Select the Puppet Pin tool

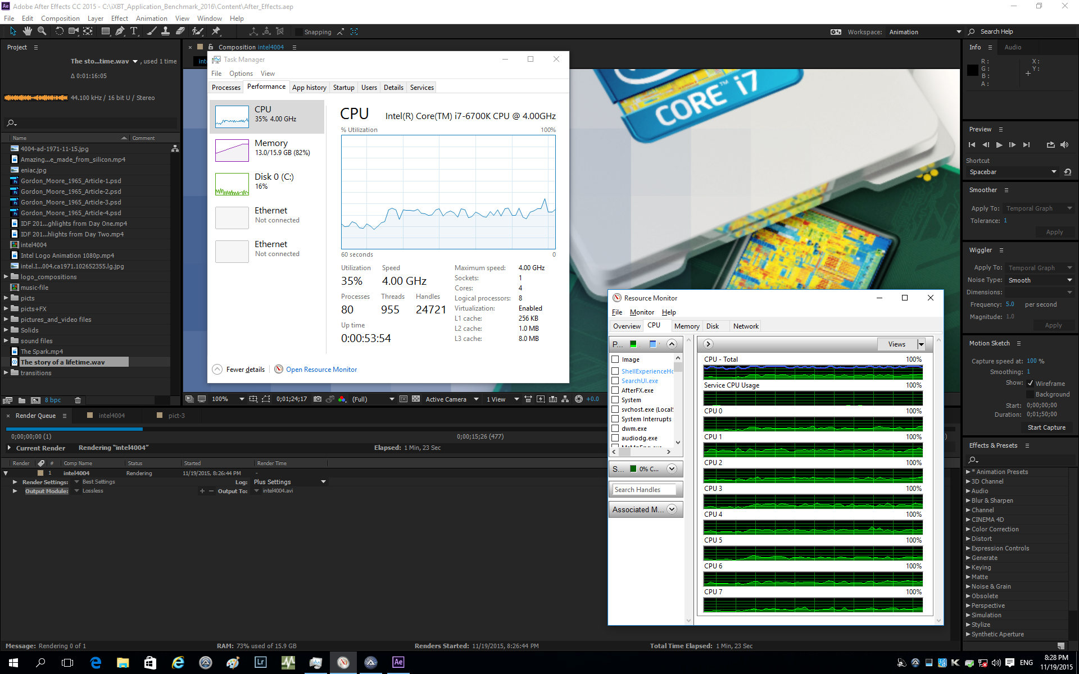click(x=216, y=31)
